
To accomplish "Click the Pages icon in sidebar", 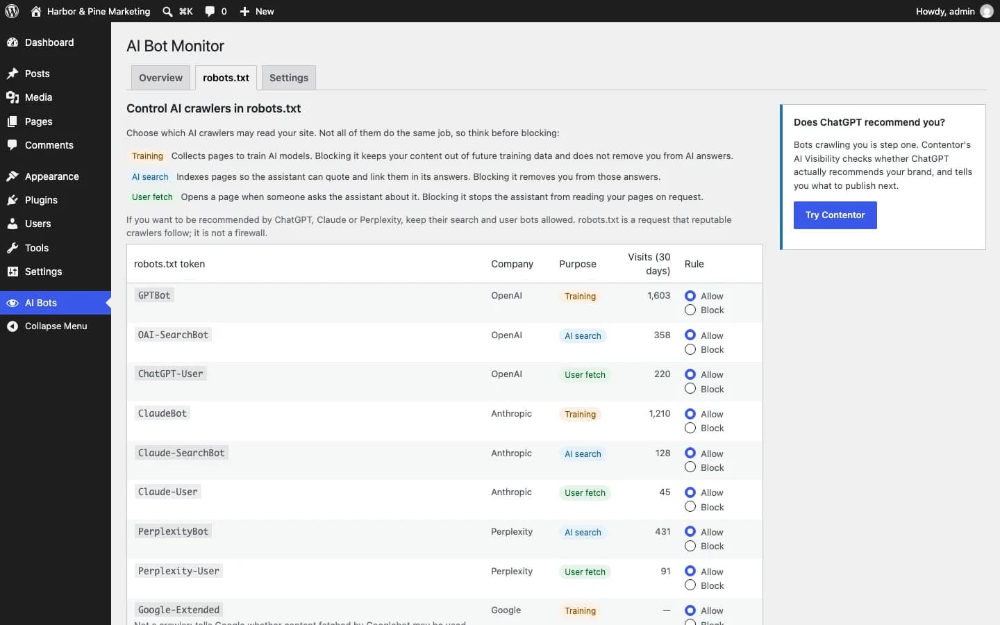I will pos(12,122).
